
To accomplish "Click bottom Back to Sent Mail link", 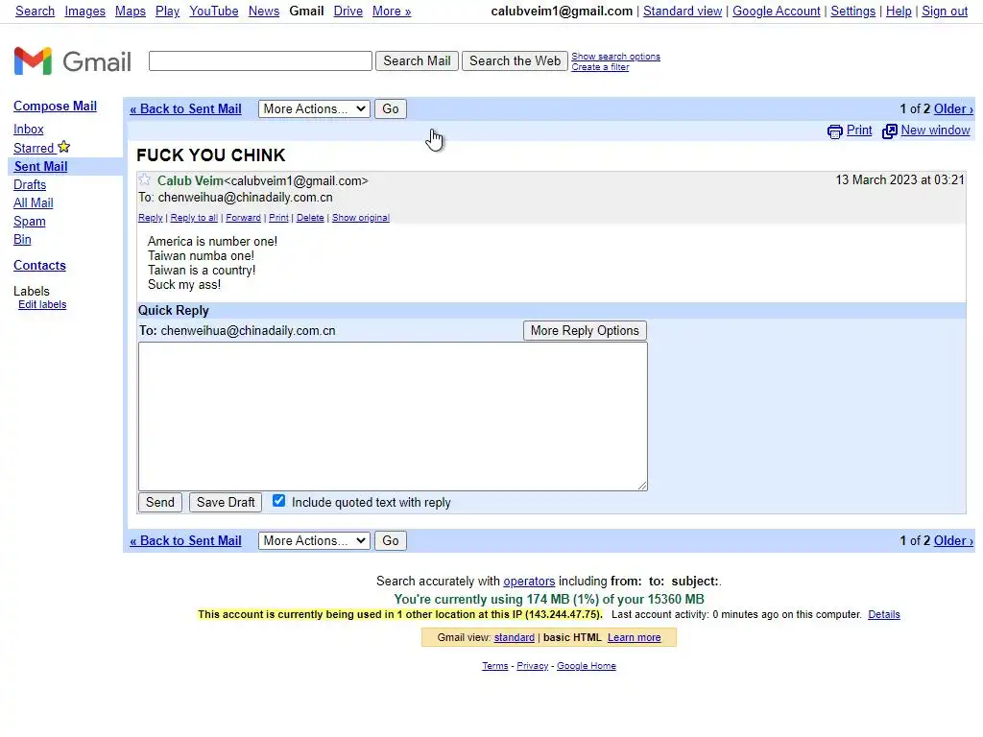I will (x=185, y=541).
